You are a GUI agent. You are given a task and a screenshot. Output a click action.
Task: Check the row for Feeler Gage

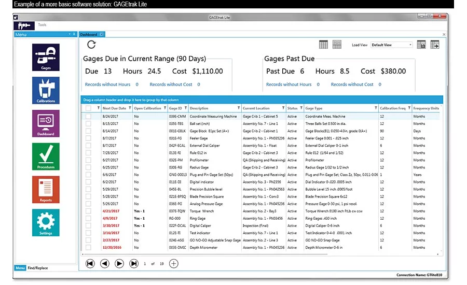88,138
